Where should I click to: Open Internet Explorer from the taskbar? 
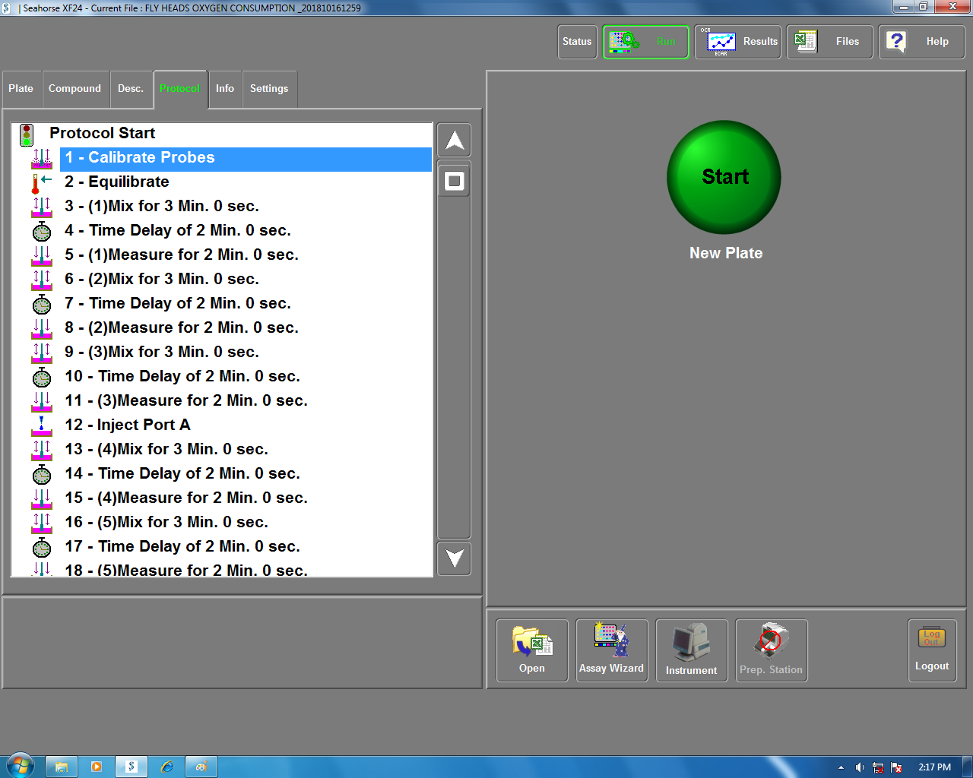pos(167,767)
